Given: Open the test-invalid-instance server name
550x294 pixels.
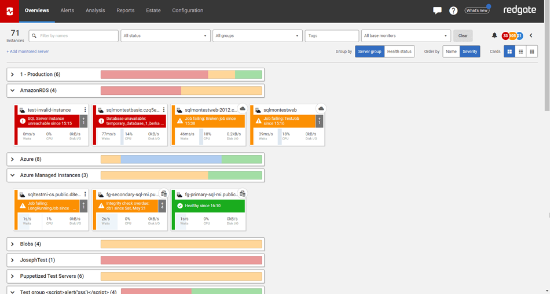Looking at the screenshot, I should 49,110.
